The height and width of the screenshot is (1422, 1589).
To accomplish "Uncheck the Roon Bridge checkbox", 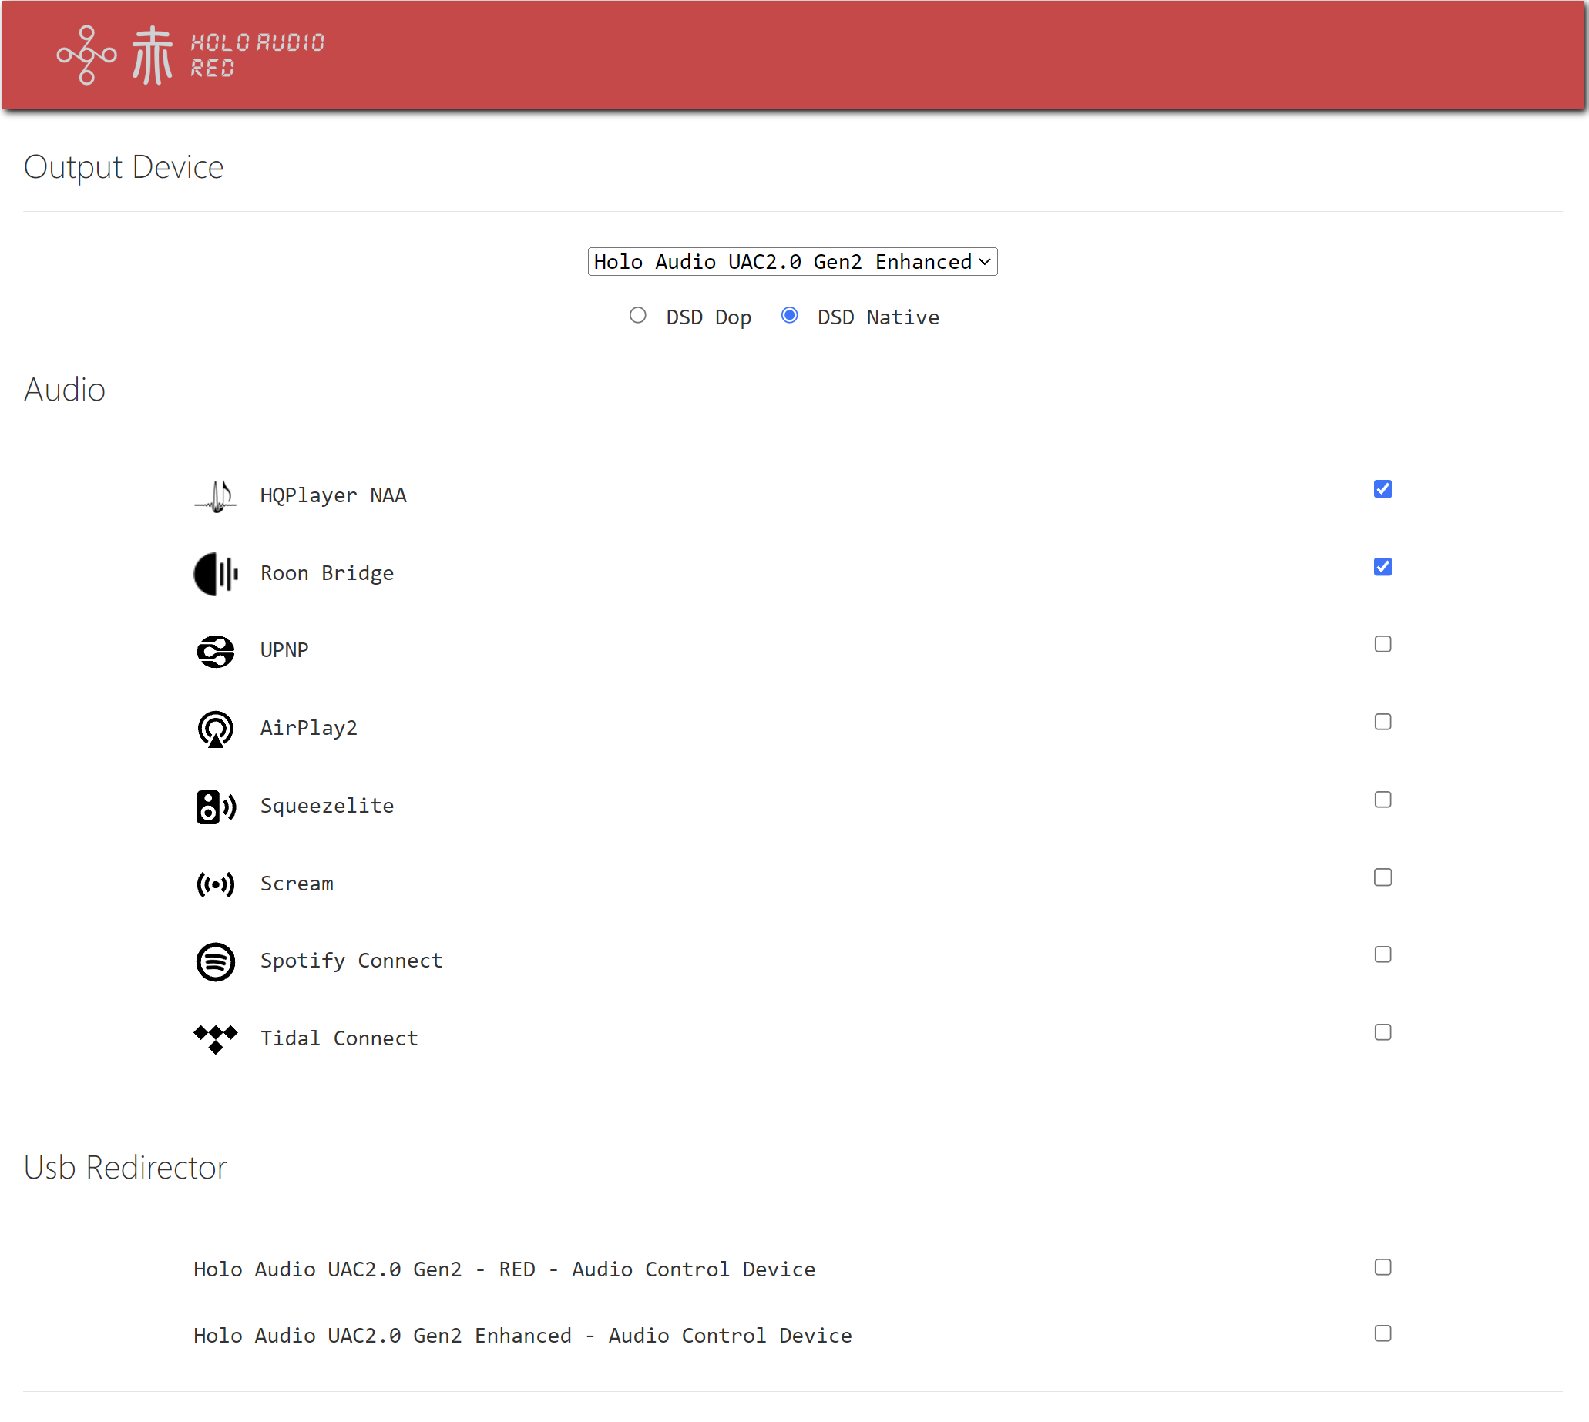I will click(x=1382, y=566).
